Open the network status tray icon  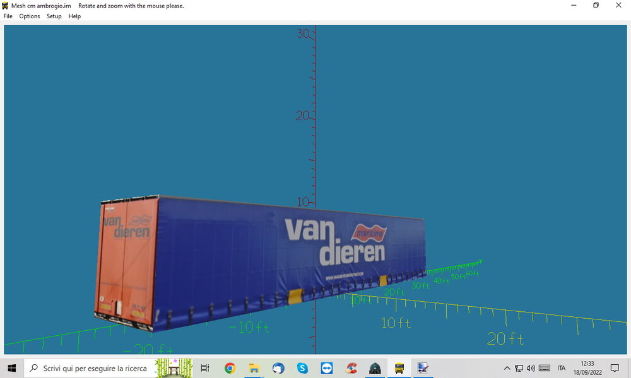click(x=519, y=368)
